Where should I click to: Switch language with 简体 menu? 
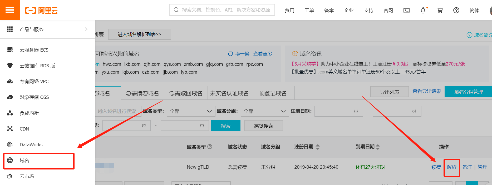[474, 10]
